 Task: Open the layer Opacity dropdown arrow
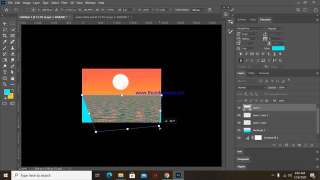(287, 87)
